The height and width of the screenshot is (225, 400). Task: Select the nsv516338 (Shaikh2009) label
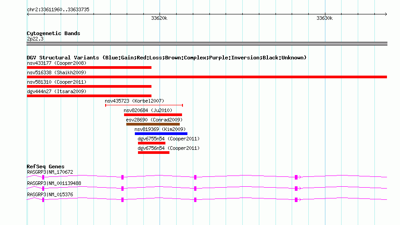coord(57,72)
